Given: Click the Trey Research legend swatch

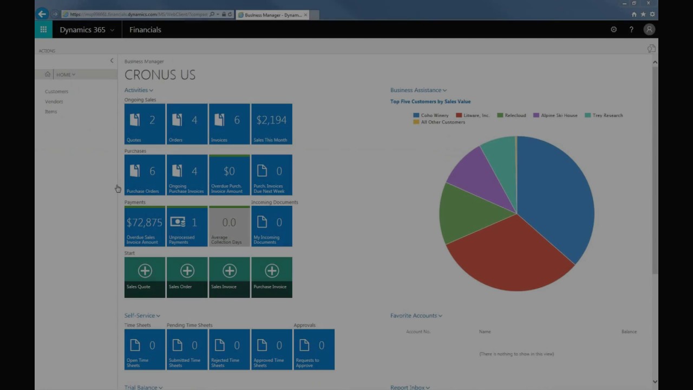Looking at the screenshot, I should click(588, 115).
